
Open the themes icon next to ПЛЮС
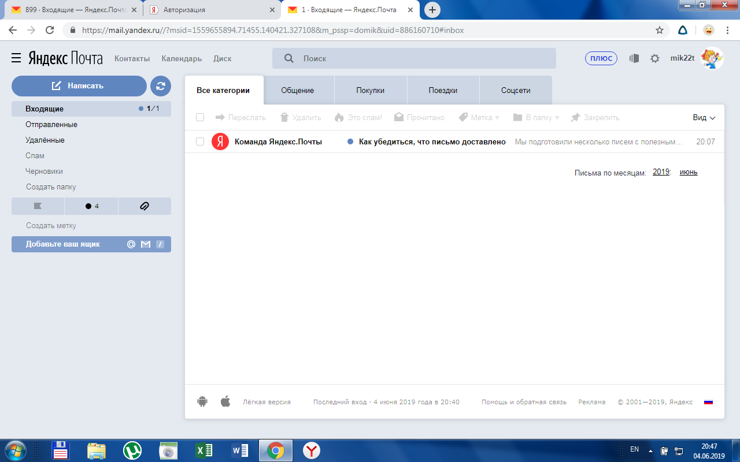(634, 58)
